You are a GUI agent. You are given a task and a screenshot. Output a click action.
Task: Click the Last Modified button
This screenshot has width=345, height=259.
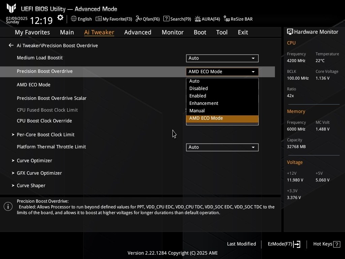(242, 244)
